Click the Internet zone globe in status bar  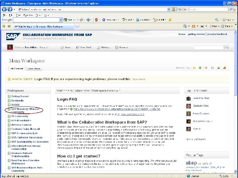(188, 176)
